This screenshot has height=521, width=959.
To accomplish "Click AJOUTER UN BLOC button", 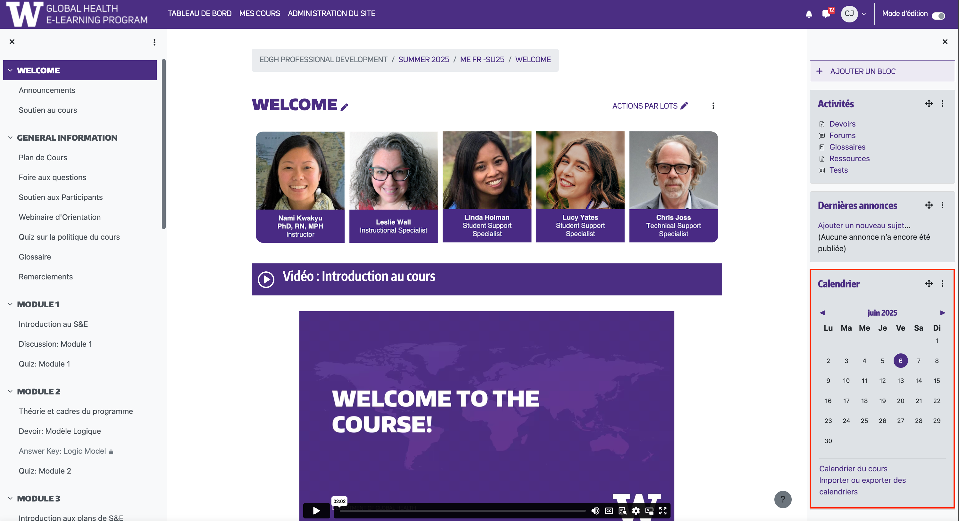I will (x=882, y=71).
